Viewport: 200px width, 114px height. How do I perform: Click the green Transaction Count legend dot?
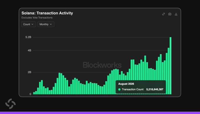[119, 89]
